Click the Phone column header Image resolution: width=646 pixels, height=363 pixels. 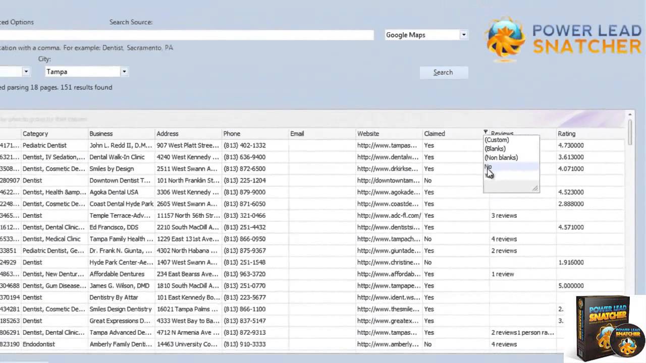tap(232, 134)
